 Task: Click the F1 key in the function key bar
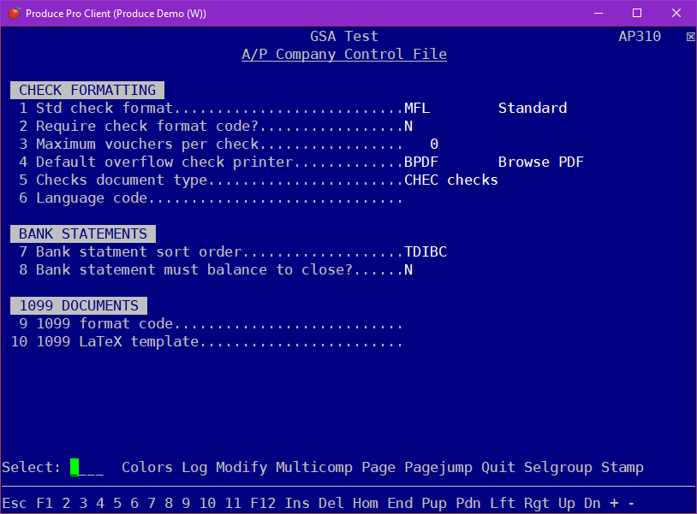(x=45, y=504)
